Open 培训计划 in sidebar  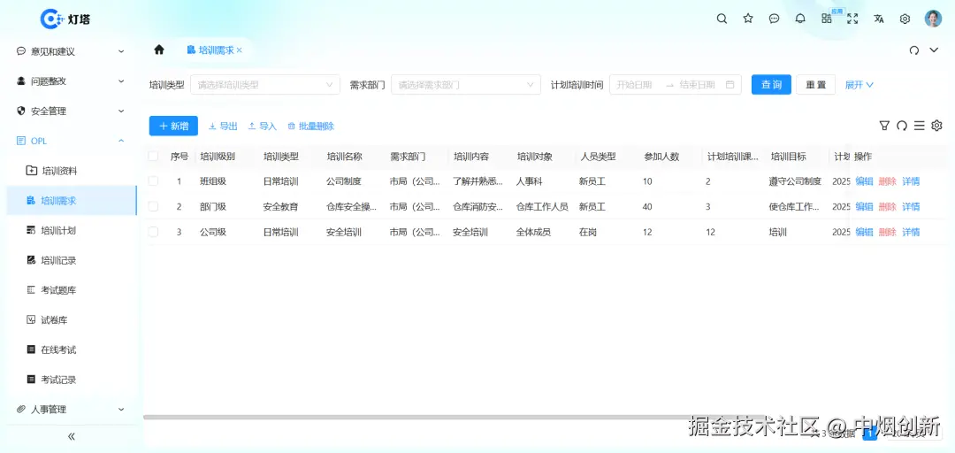point(72,230)
